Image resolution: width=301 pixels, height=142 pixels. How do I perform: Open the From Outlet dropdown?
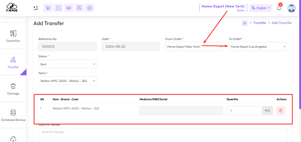(x=194, y=47)
